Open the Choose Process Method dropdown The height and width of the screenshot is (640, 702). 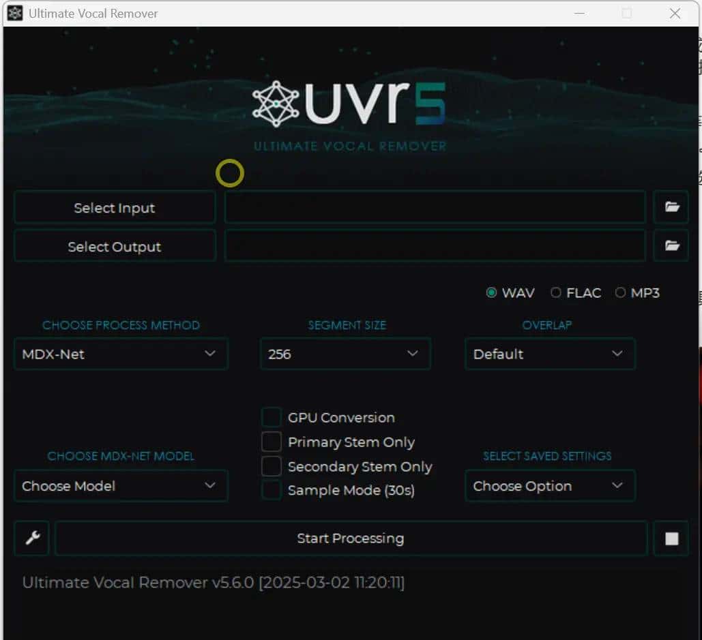tap(121, 354)
